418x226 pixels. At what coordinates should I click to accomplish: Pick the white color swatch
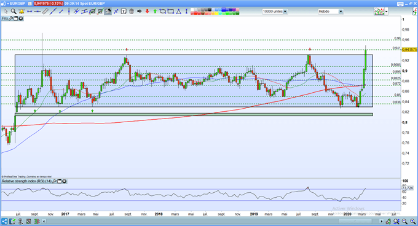point(192,10)
